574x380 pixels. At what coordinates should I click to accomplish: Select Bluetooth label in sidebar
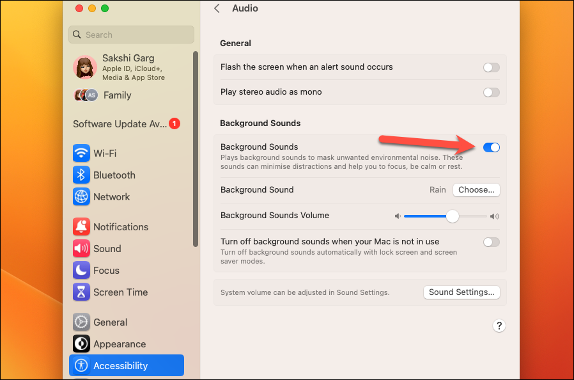tap(114, 175)
